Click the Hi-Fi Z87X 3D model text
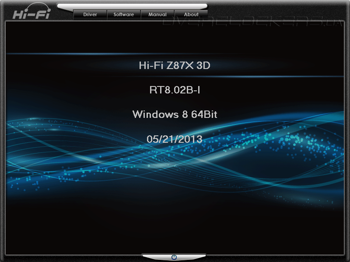Viewport: 350px width, 262px height. [x=175, y=65]
